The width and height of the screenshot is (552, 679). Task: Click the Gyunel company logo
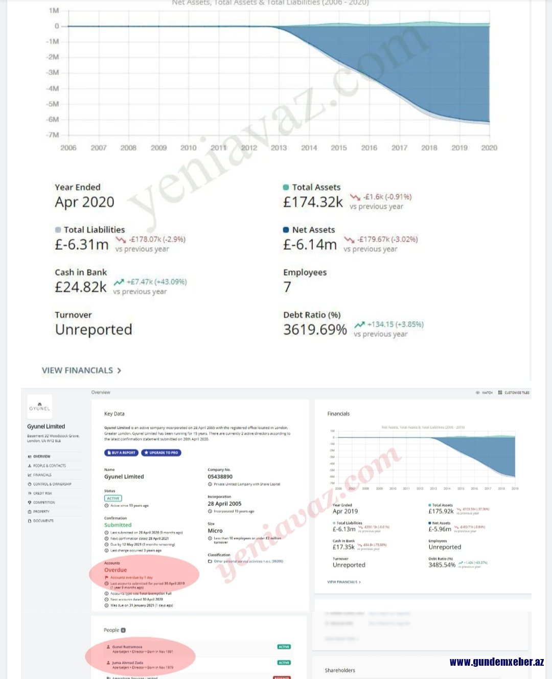(x=39, y=407)
